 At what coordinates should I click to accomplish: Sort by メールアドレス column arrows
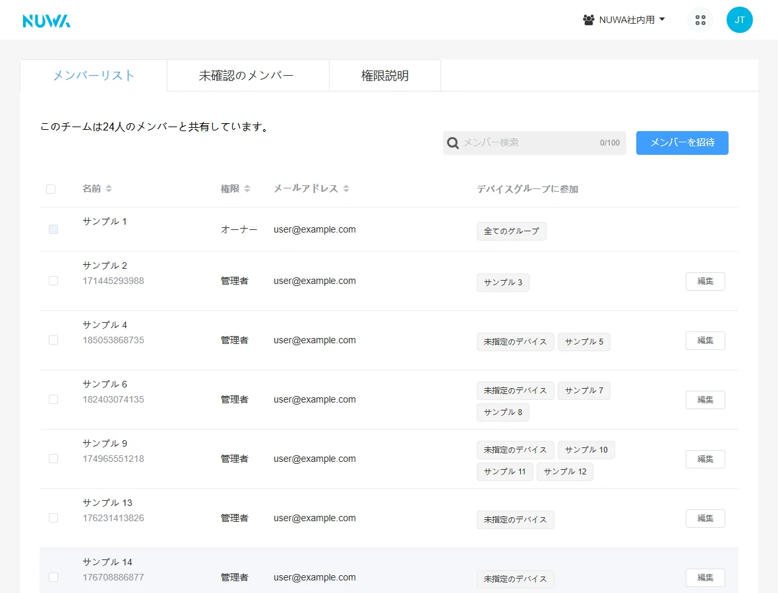tap(346, 188)
